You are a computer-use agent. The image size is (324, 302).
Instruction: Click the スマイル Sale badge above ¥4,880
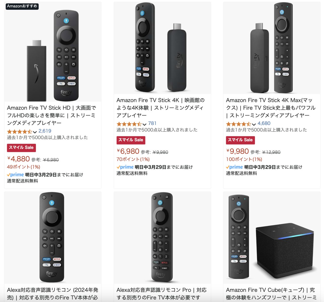click(21, 147)
